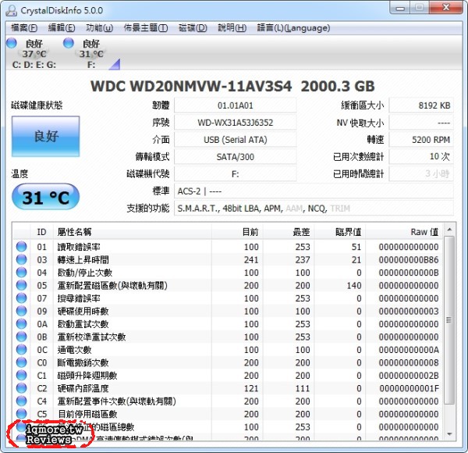
Task: Click the standard field ACS-2
Action: pos(314,191)
